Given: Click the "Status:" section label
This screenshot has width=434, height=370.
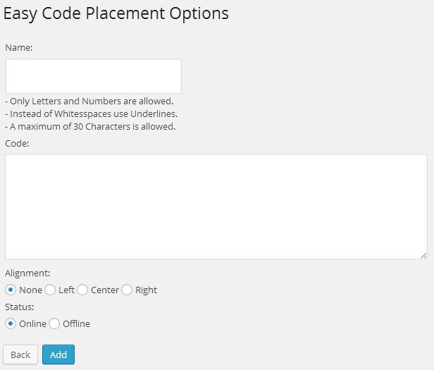Looking at the screenshot, I should (20, 307).
